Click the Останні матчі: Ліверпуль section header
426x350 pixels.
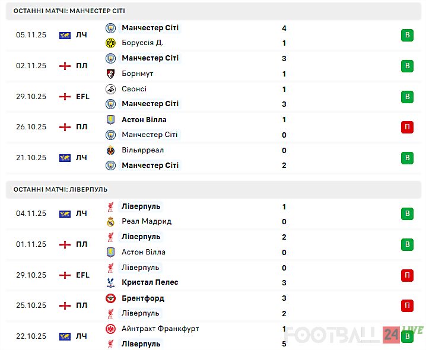click(61, 189)
